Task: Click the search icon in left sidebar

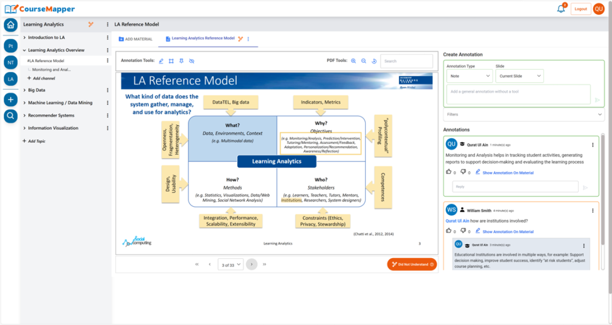Action: tap(11, 116)
